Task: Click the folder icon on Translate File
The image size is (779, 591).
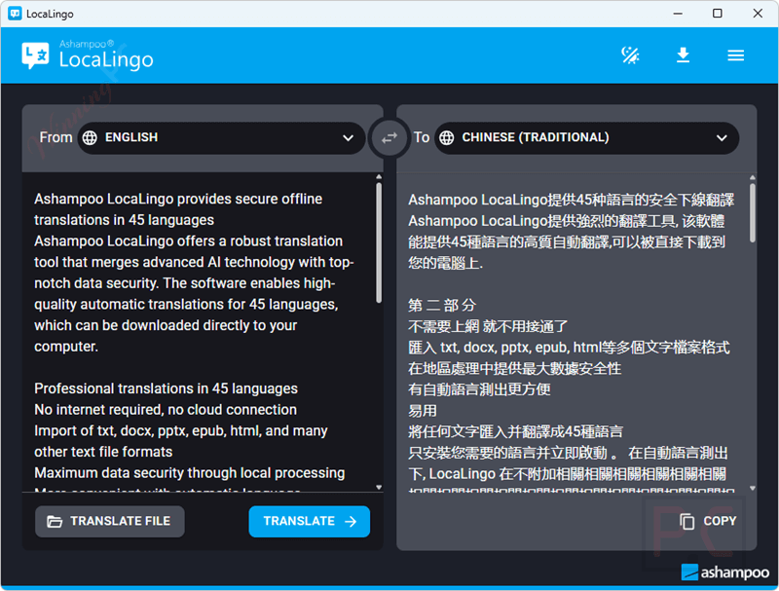Action: tap(55, 522)
